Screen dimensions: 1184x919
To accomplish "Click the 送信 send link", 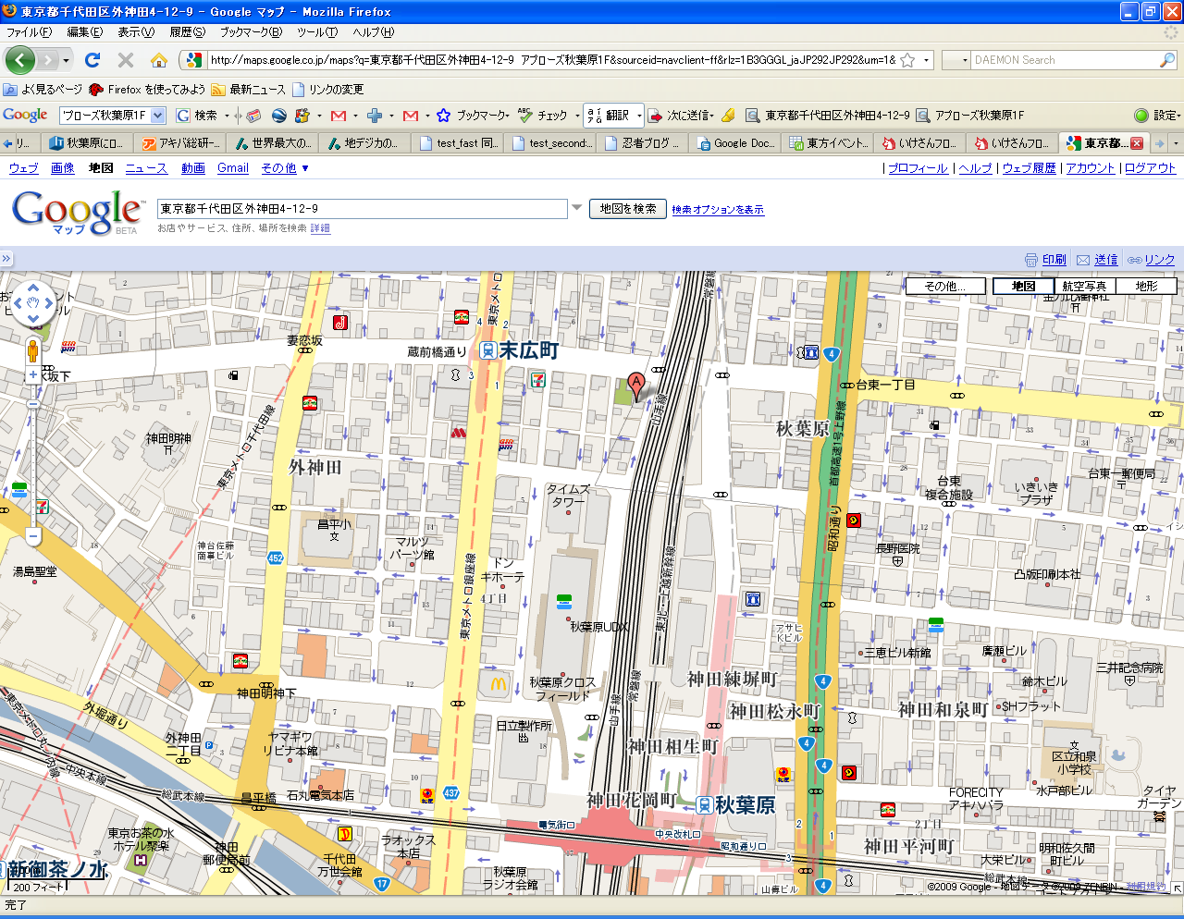I will [x=1105, y=260].
